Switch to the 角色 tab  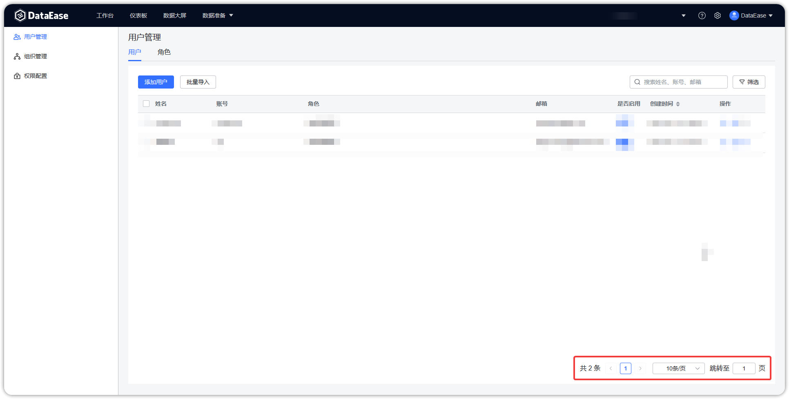point(164,52)
